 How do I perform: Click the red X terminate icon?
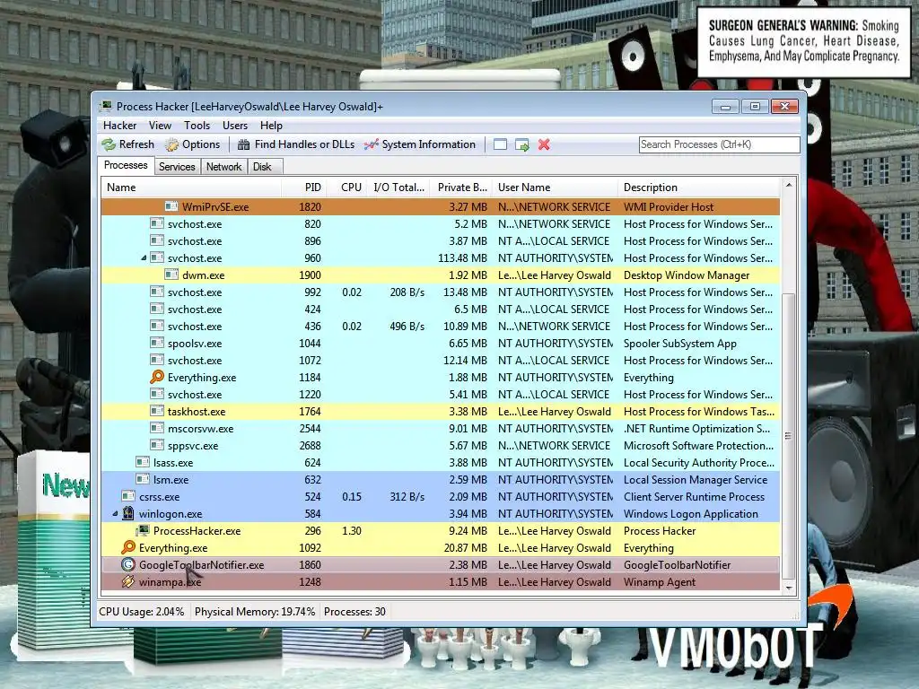pos(544,144)
